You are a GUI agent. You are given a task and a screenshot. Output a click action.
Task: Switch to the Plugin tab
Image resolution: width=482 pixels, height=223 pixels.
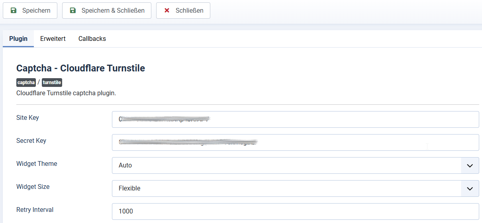18,39
